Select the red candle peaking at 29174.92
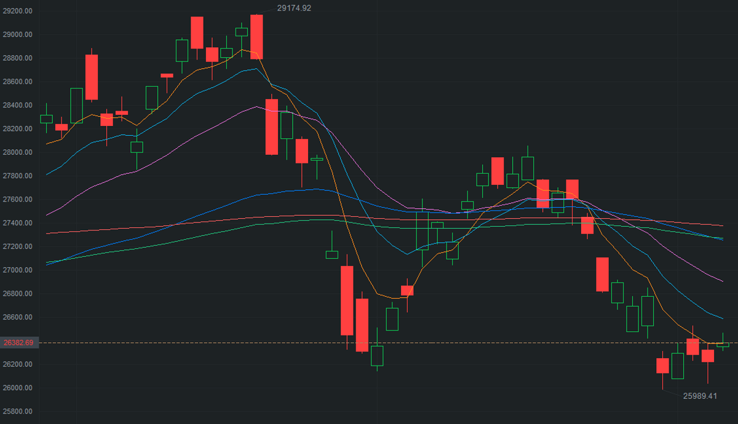Image resolution: width=738 pixels, height=424 pixels. [256, 37]
